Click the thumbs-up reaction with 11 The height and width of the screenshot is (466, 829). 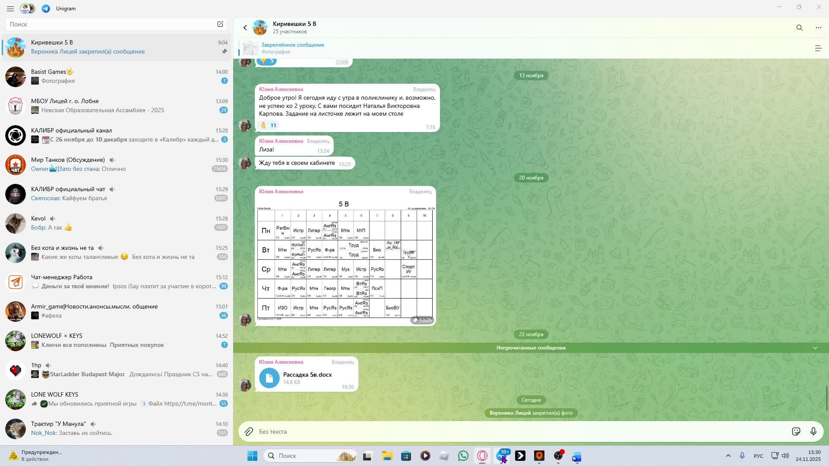(268, 126)
